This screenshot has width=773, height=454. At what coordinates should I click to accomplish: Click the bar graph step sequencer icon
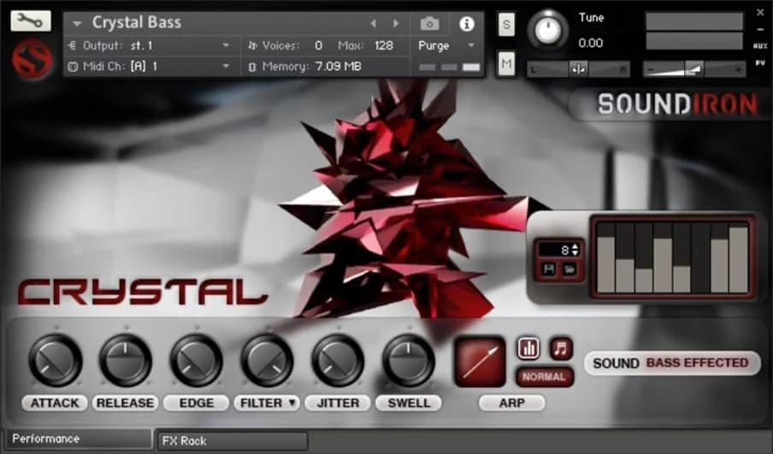(x=528, y=348)
